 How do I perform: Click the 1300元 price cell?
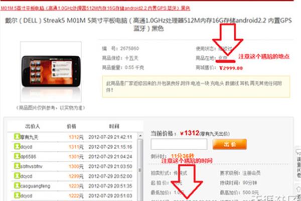coord(76,166)
